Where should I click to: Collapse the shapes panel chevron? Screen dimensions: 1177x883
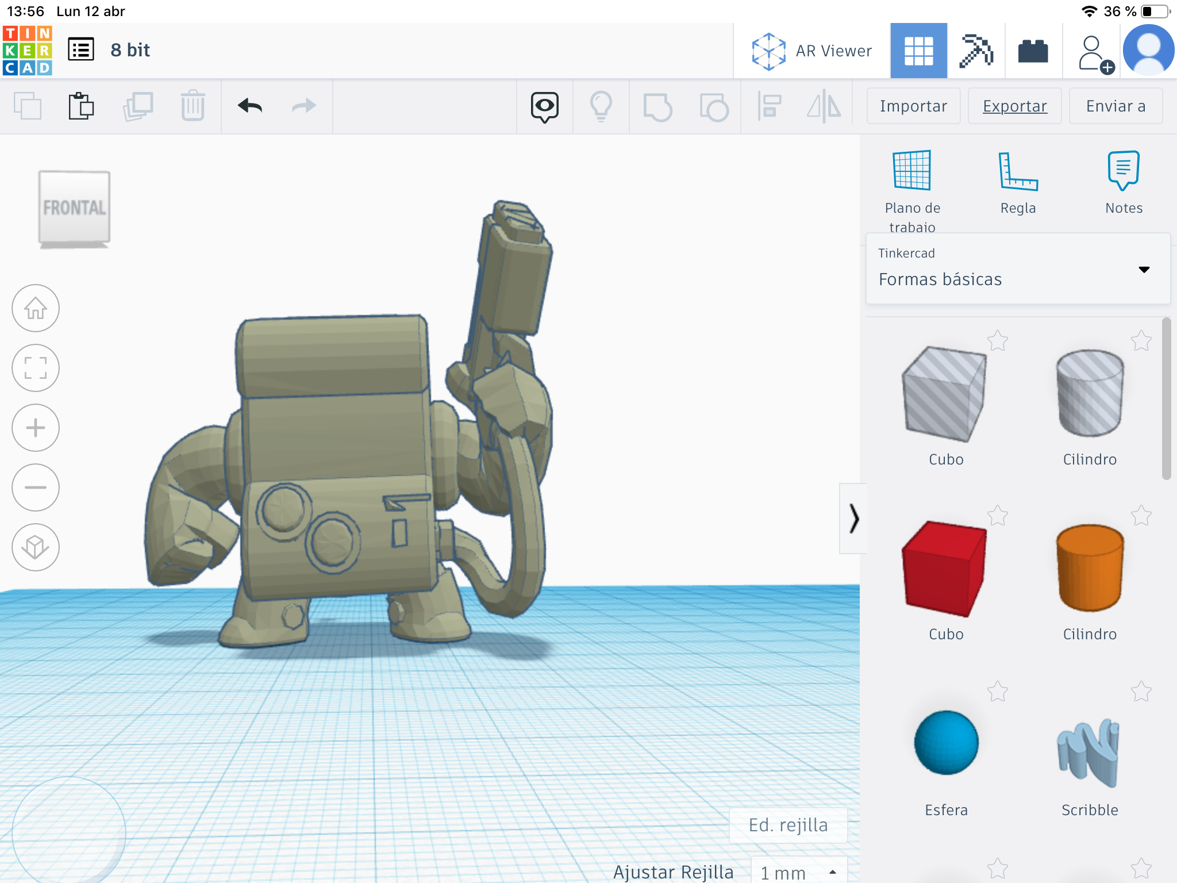[x=853, y=519]
